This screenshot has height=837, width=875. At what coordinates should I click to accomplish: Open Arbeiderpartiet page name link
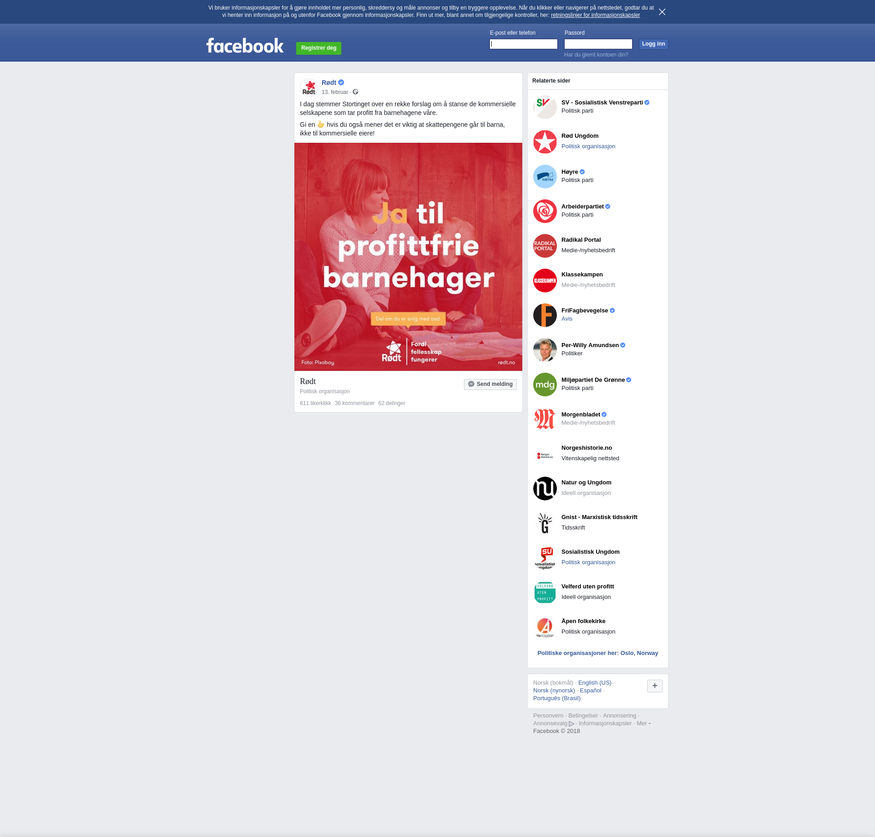[582, 207]
